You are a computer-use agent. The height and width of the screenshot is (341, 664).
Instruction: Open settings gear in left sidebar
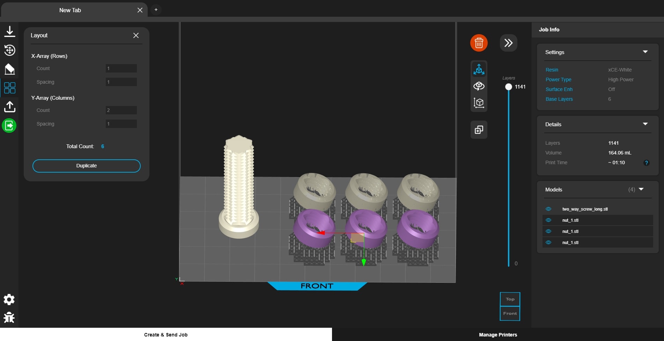click(9, 300)
